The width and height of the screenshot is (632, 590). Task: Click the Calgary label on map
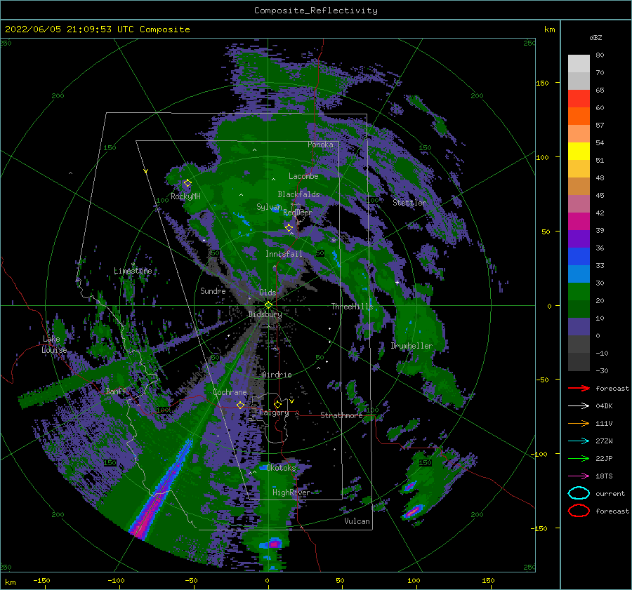point(274,413)
